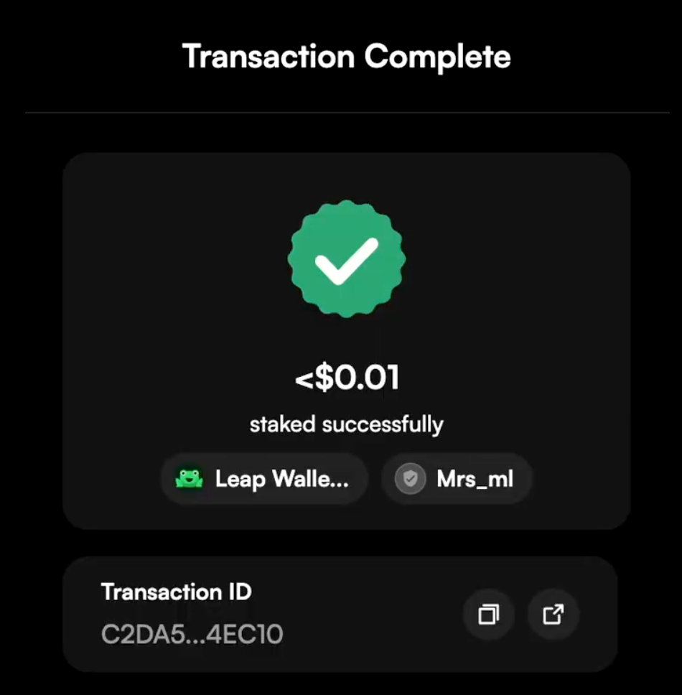
Task: Tap the frog avatar on the wallet chip
Action: (190, 478)
